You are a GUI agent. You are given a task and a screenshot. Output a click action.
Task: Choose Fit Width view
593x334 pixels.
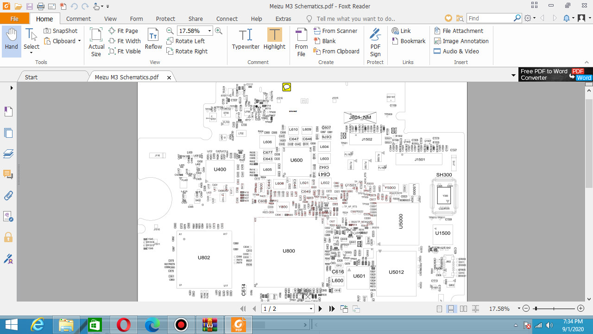pos(125,41)
